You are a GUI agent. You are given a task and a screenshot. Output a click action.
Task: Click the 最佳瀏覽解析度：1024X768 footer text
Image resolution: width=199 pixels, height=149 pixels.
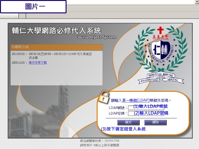99,141
